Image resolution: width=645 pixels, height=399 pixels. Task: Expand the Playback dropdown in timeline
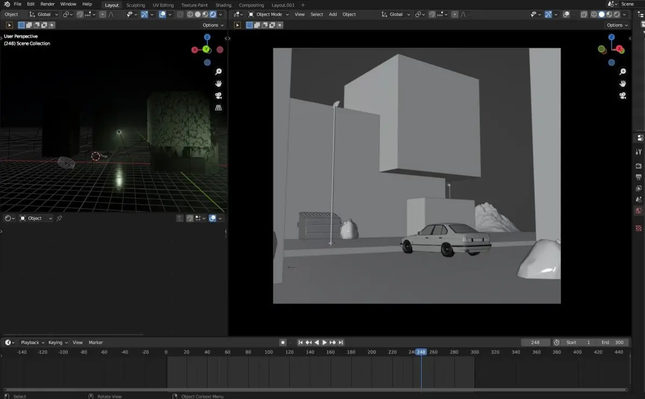[x=32, y=343]
